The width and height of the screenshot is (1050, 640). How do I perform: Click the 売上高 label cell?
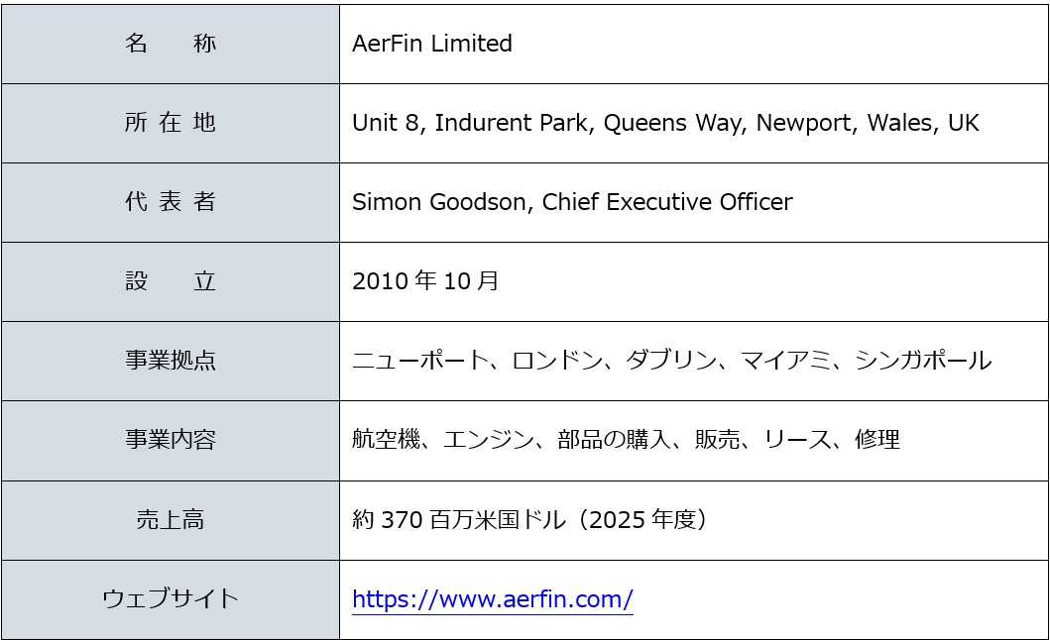point(171,520)
